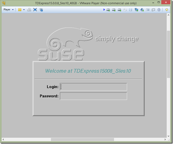The width and height of the screenshot is (173, 144).
Task: Expand the power options dropdown arrow
Action: click(x=24, y=10)
